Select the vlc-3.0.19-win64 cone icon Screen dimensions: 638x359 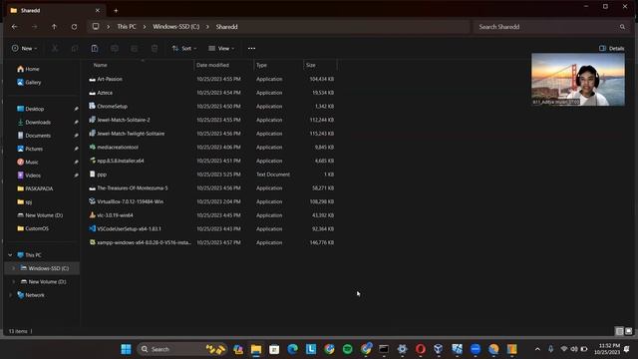[93, 215]
